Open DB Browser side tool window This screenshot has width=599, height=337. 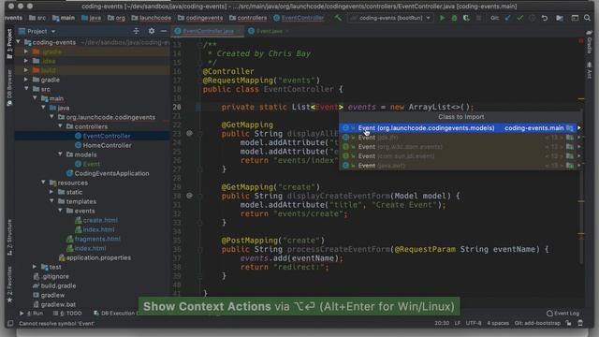click(9, 88)
